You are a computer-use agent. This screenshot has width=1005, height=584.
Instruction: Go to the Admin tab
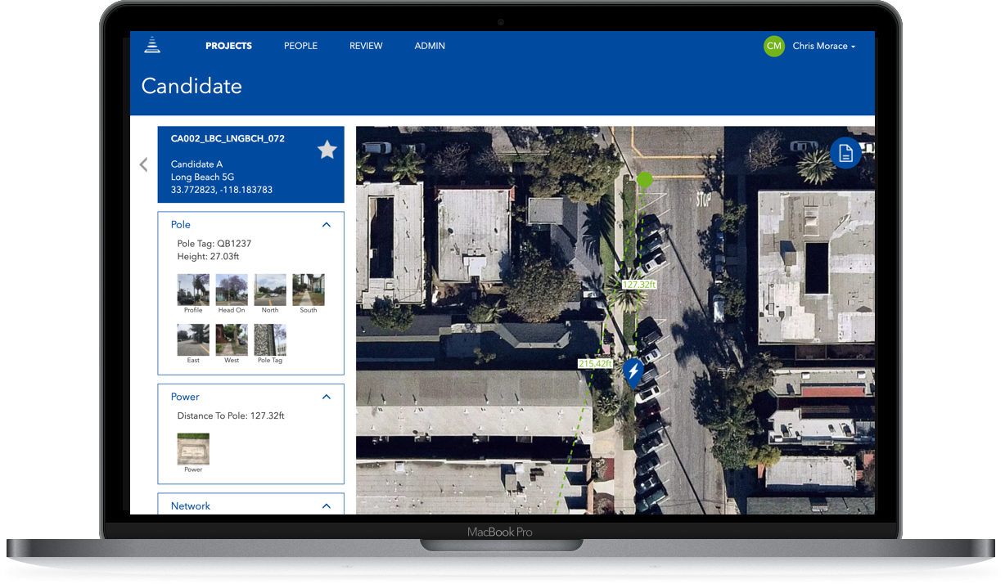pyautogui.click(x=430, y=46)
